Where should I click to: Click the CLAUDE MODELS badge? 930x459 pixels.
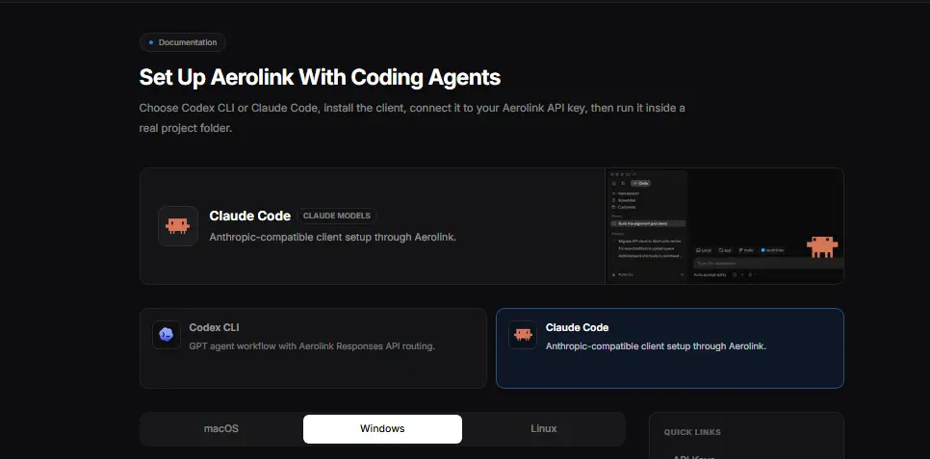(x=336, y=216)
